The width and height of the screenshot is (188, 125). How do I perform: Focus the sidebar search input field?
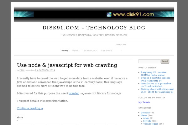149,61
